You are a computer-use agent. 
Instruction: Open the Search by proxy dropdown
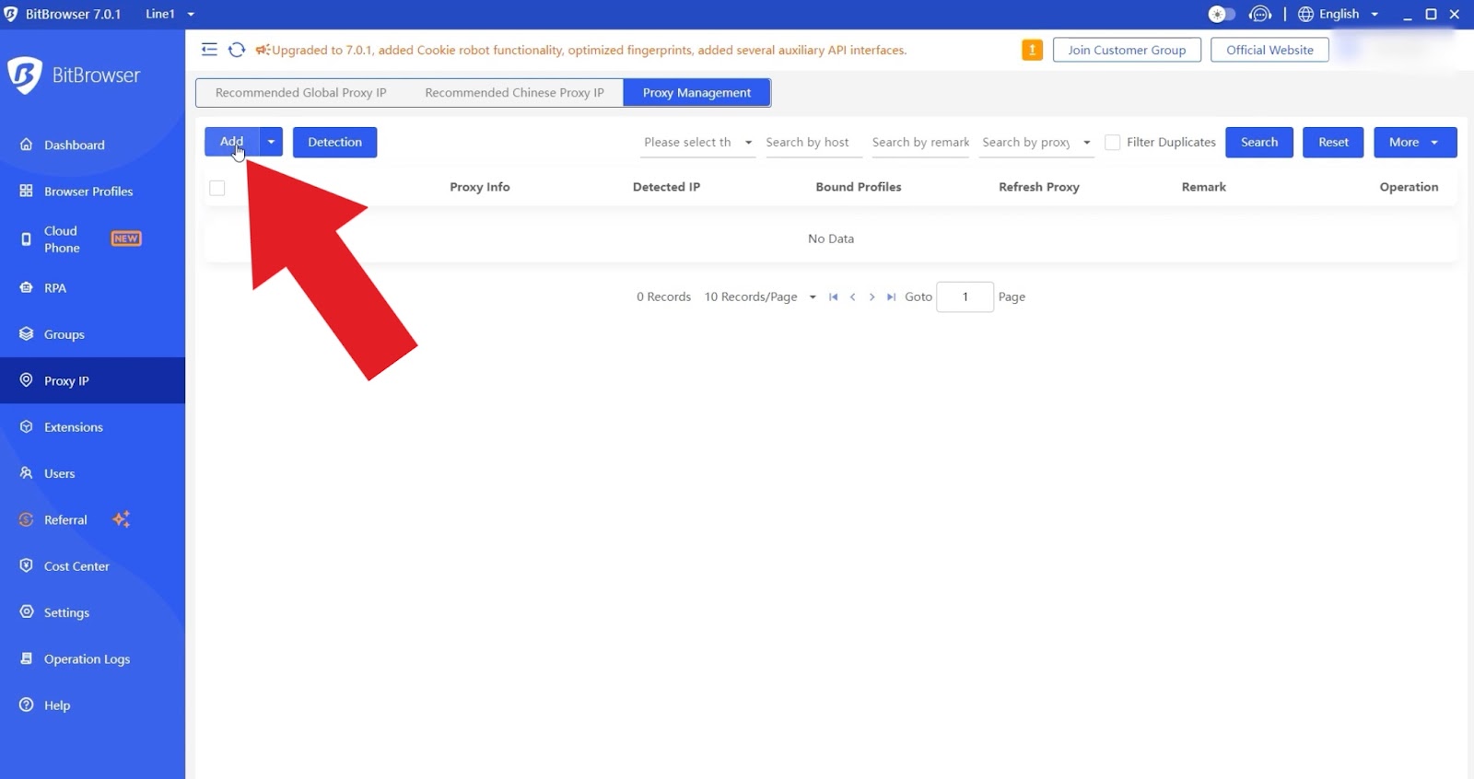pos(1035,142)
